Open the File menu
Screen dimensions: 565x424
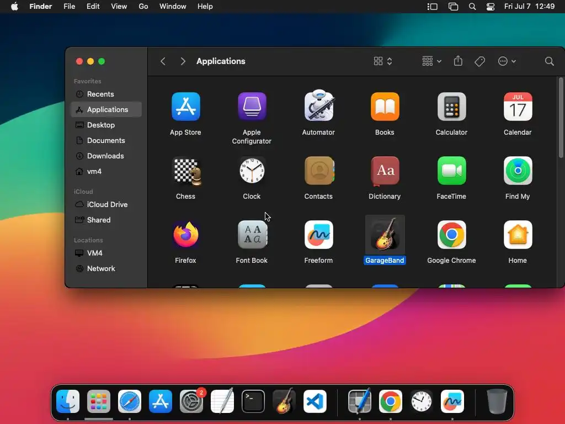[x=69, y=7]
